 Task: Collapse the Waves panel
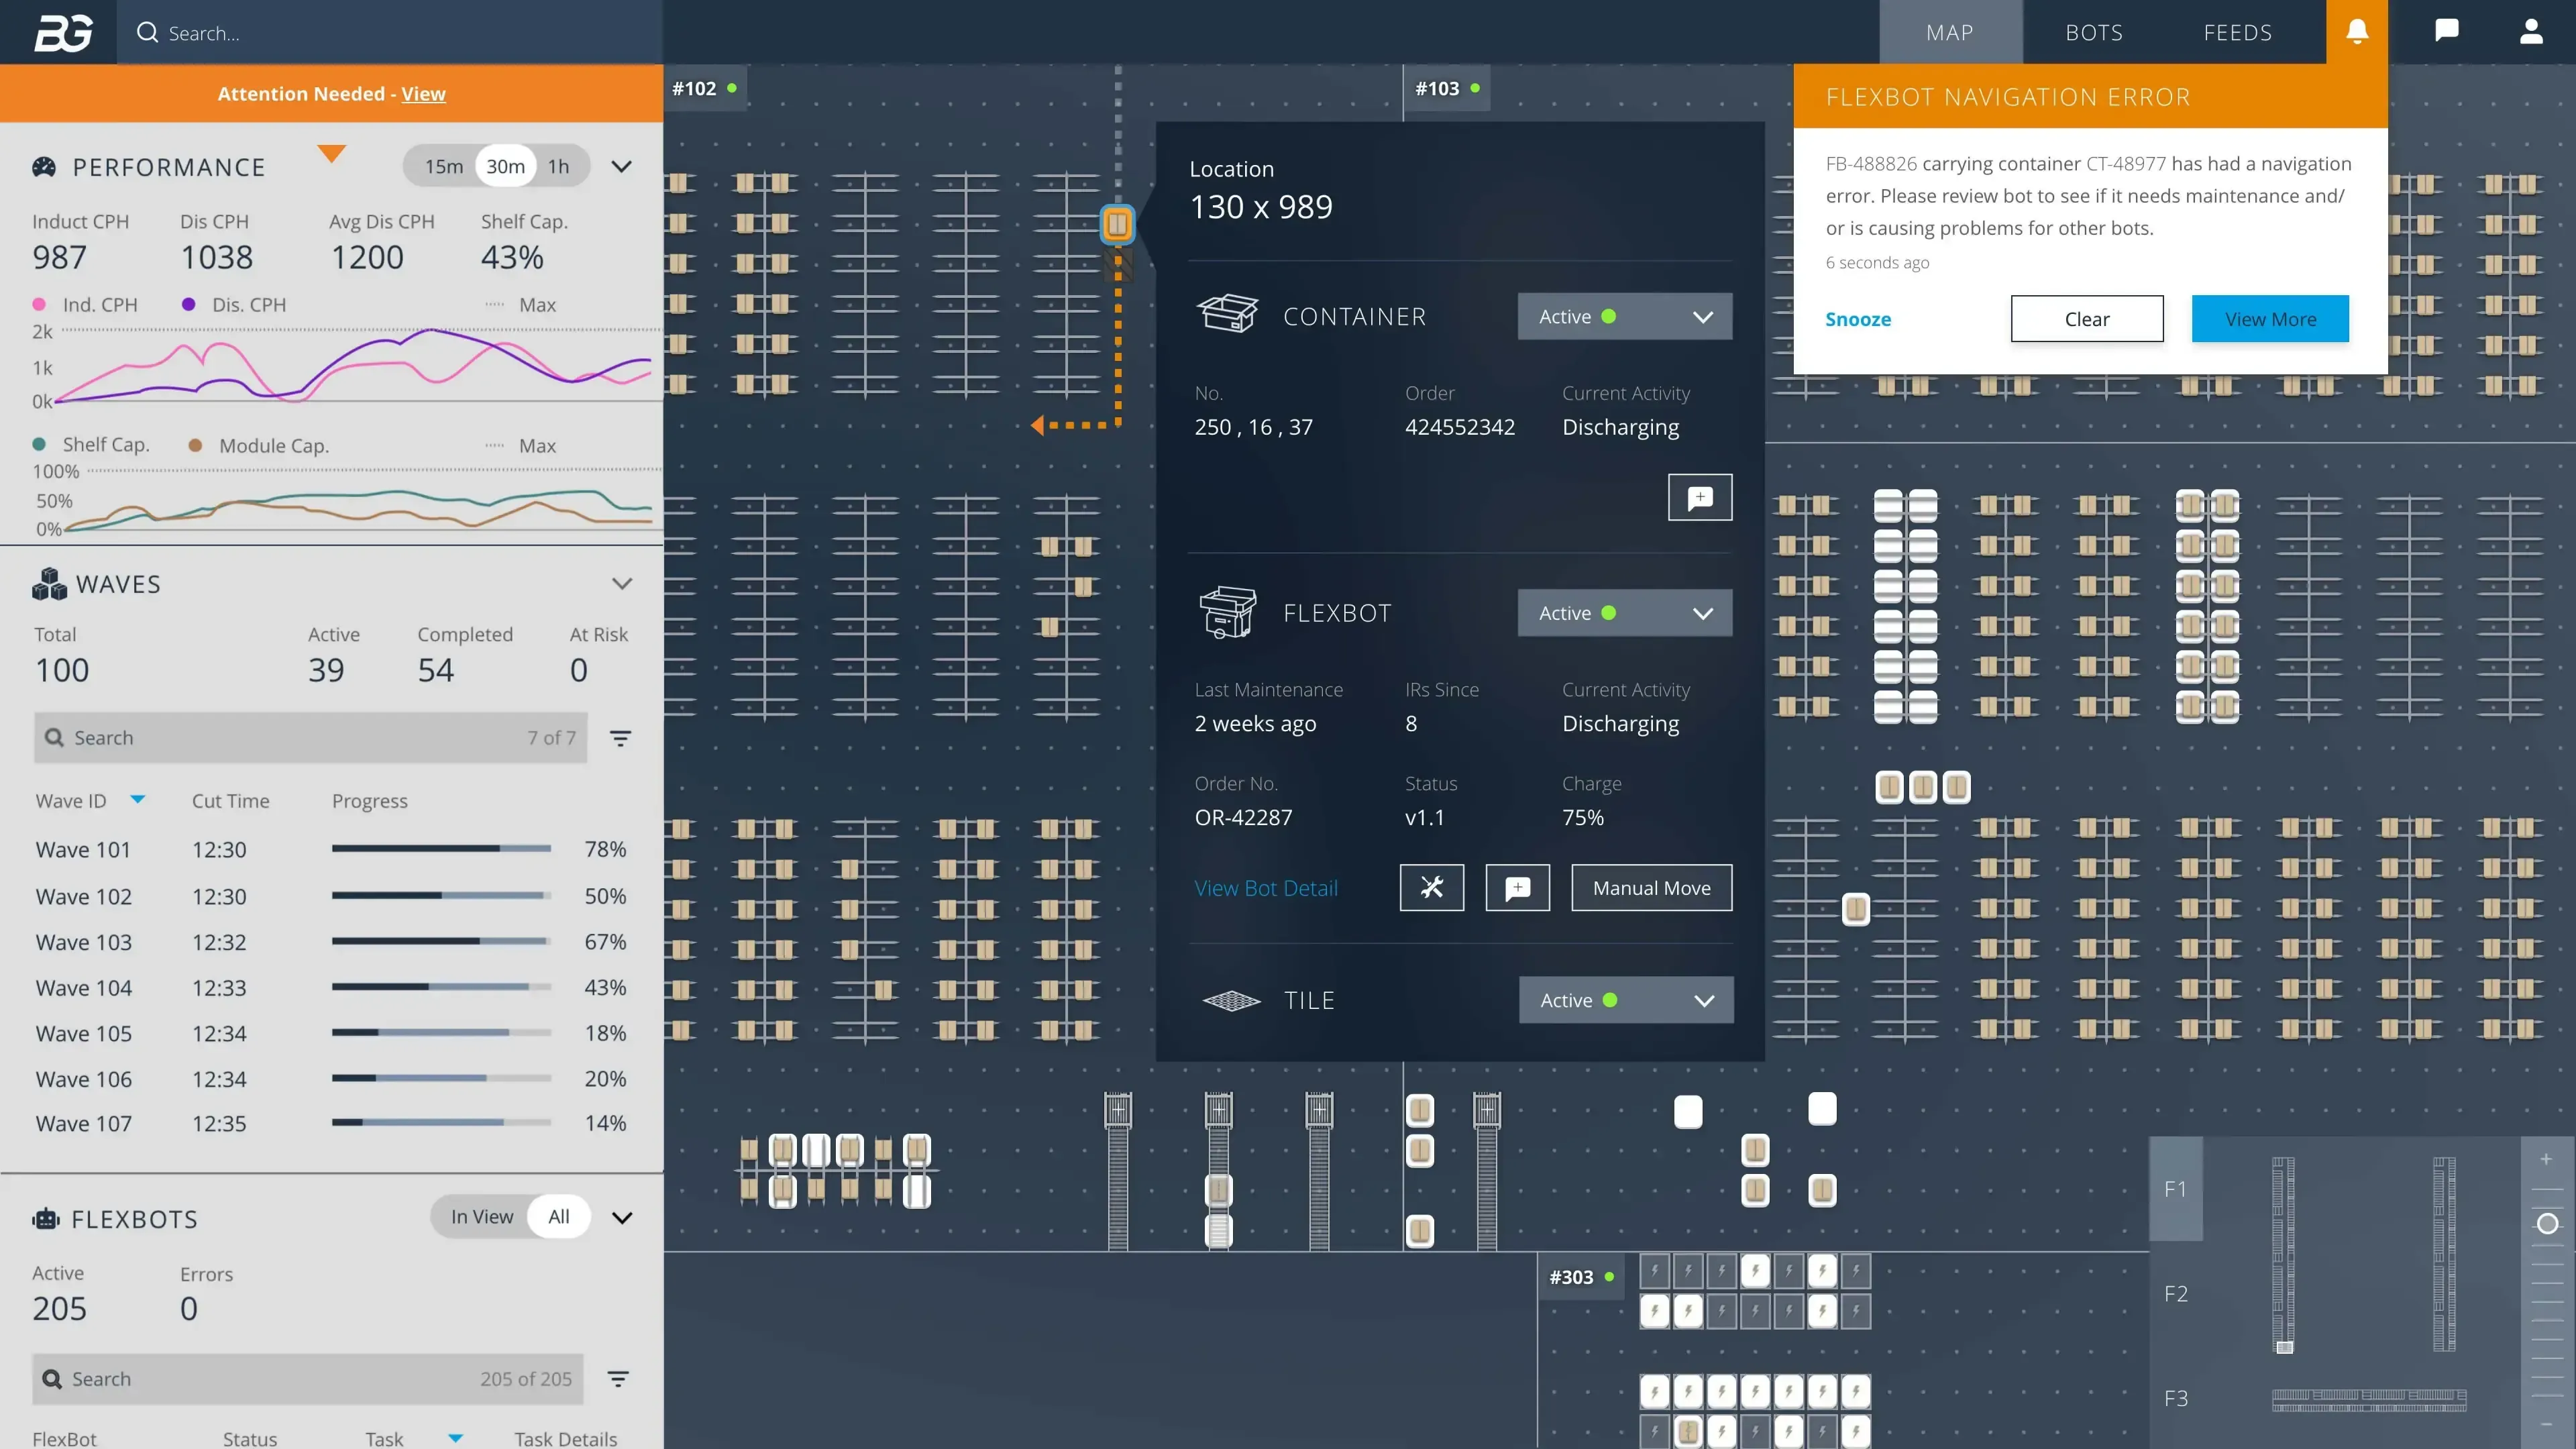pyautogui.click(x=621, y=584)
